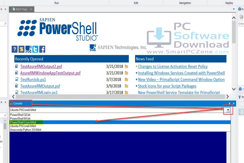Open the Deploy ribbon group

click(229, 3)
